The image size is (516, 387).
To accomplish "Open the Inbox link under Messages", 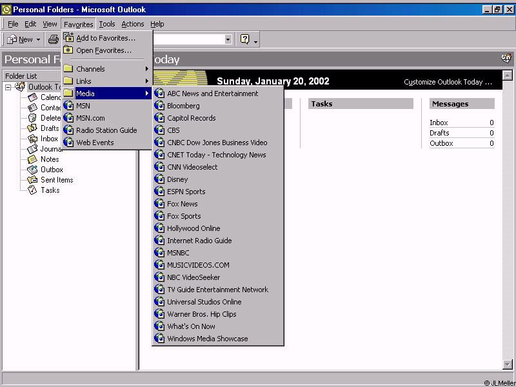I will (x=439, y=123).
